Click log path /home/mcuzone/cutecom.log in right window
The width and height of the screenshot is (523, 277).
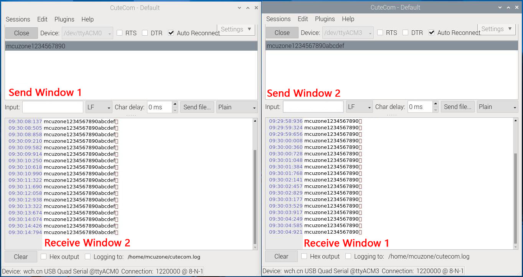(429, 256)
